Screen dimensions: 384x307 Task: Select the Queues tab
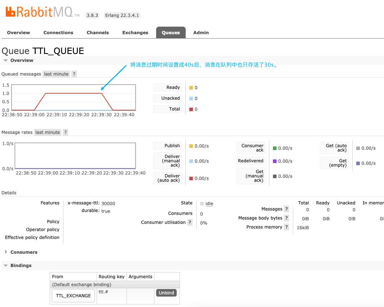pyautogui.click(x=171, y=32)
